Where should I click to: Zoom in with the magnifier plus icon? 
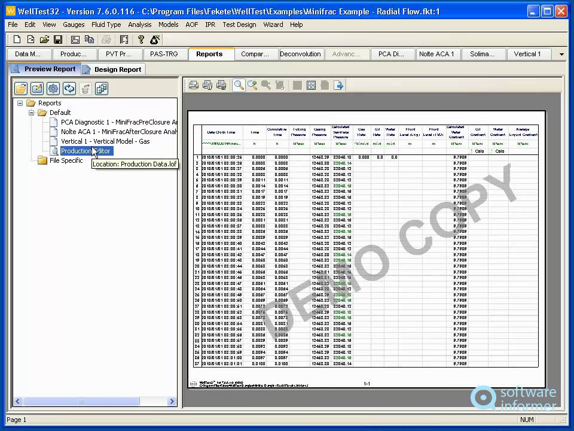pos(252,86)
